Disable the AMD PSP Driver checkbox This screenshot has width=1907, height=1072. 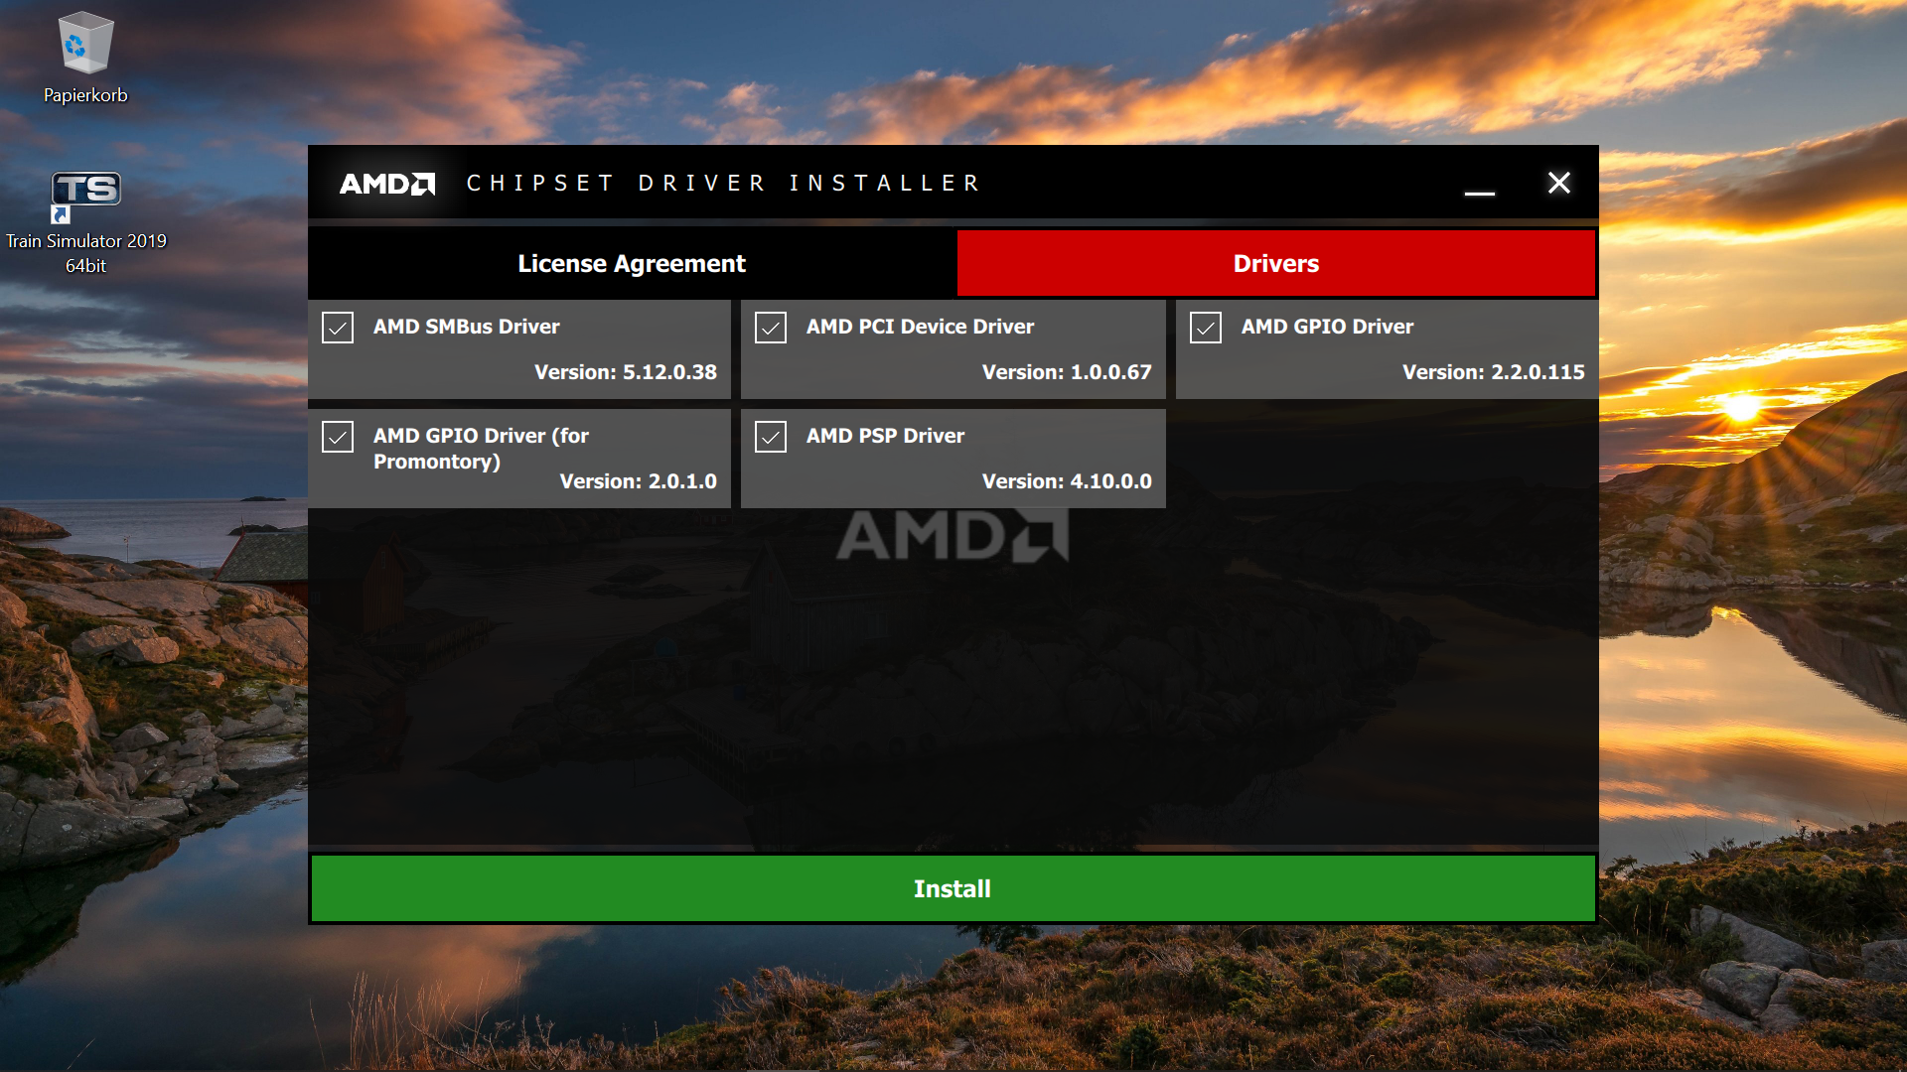point(771,437)
